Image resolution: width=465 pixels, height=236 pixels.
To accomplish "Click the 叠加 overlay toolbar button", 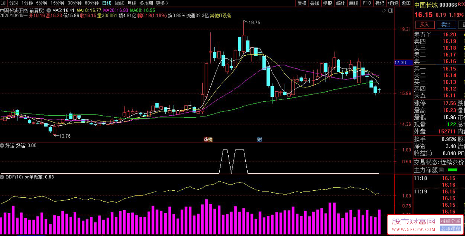I will (x=315, y=3).
